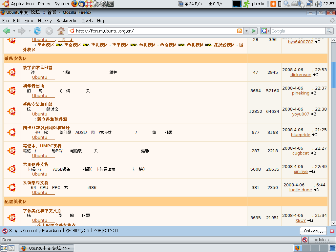This screenshot has width=336, height=252.
Task: Open user profile link yoyu007
Action: (301, 114)
